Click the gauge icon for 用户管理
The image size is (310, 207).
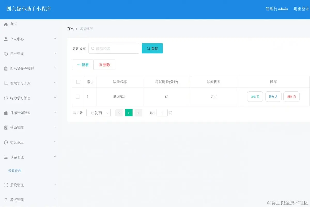(6, 54)
